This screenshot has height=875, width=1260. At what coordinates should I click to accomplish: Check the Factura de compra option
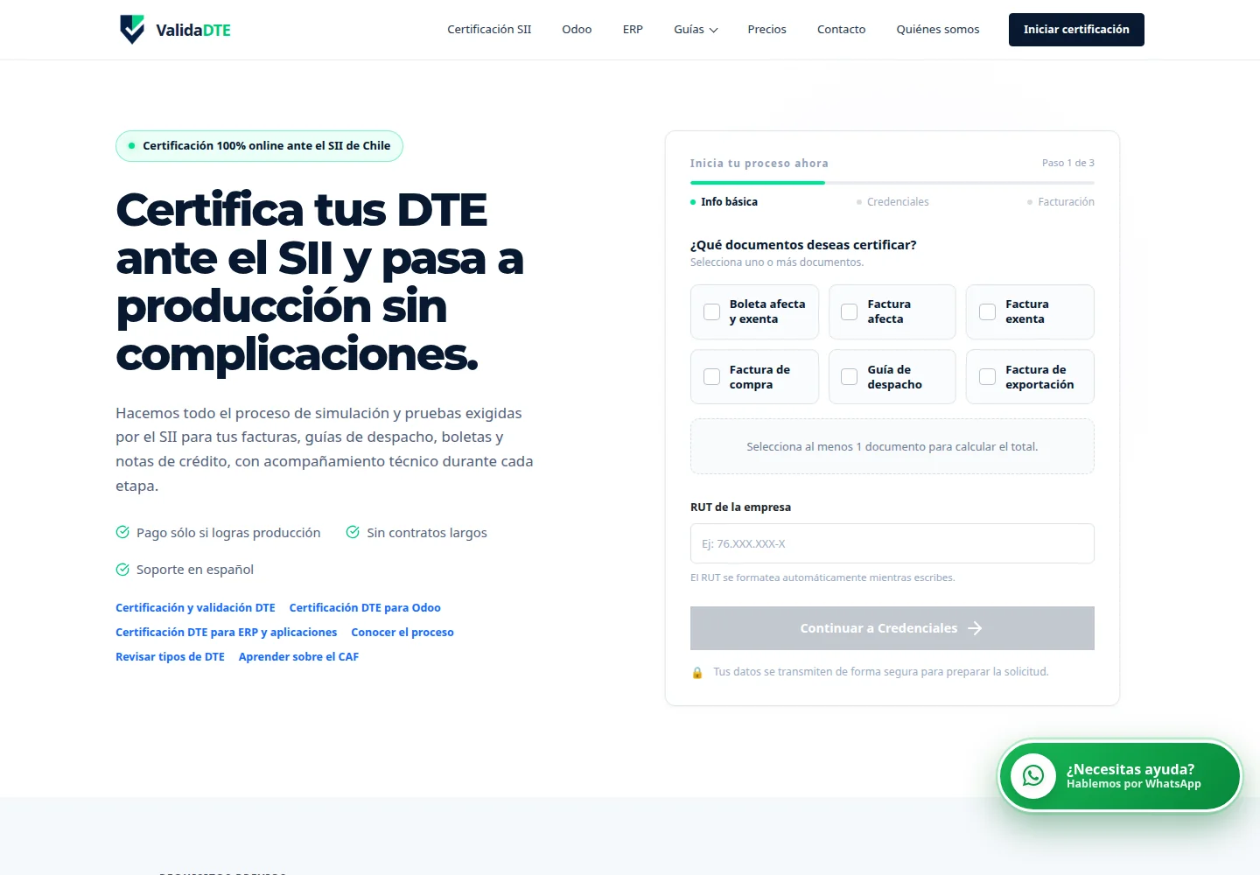tap(712, 377)
